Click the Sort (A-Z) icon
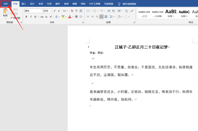 (127, 11)
